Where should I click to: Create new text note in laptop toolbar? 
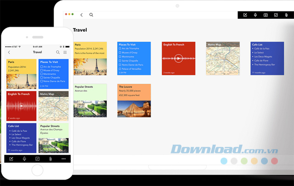click(x=245, y=15)
